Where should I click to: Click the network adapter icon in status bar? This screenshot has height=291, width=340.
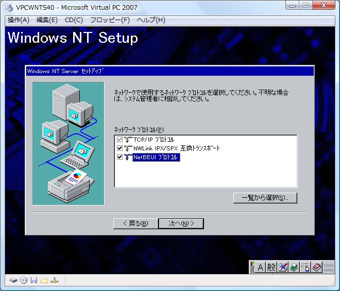(54, 280)
